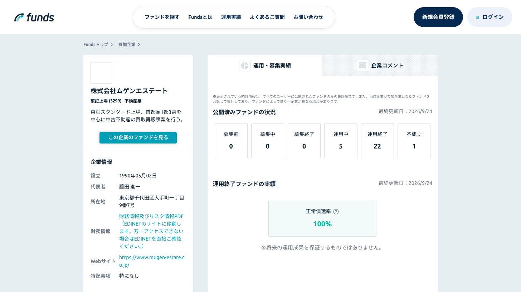Click この企業のファンドを見る button
This screenshot has width=521, height=292.
(x=138, y=138)
